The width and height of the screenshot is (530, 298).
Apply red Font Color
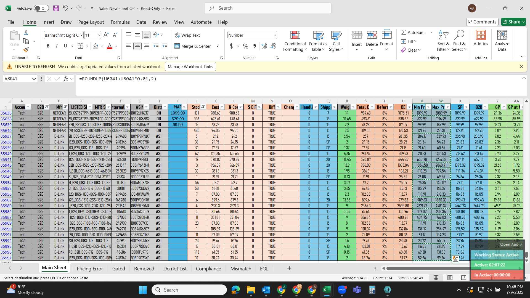[110, 46]
